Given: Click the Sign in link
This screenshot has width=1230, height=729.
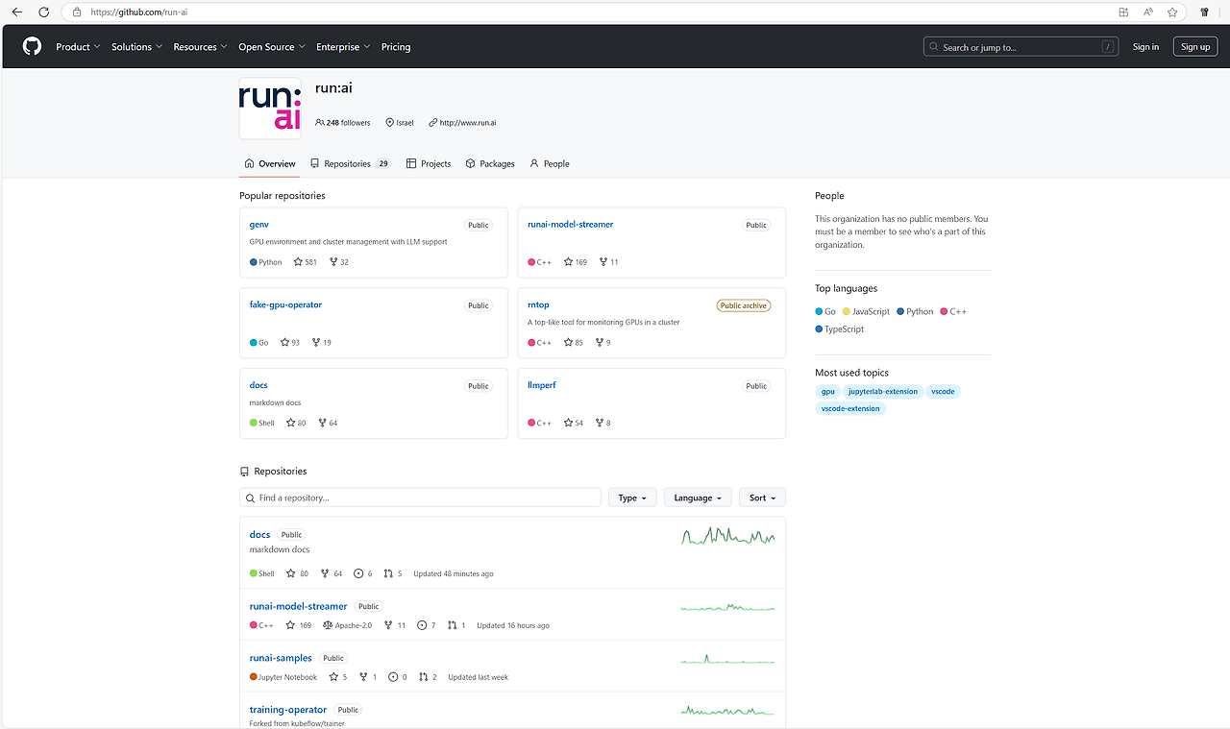Looking at the screenshot, I should [x=1145, y=47].
